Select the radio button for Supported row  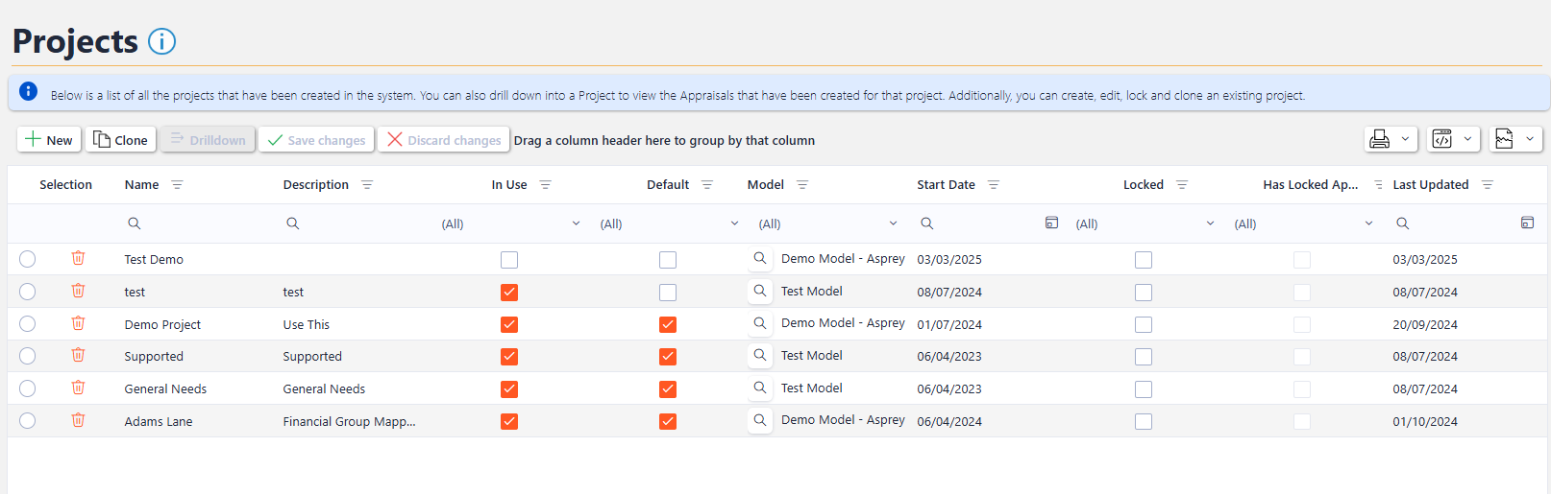click(x=27, y=356)
